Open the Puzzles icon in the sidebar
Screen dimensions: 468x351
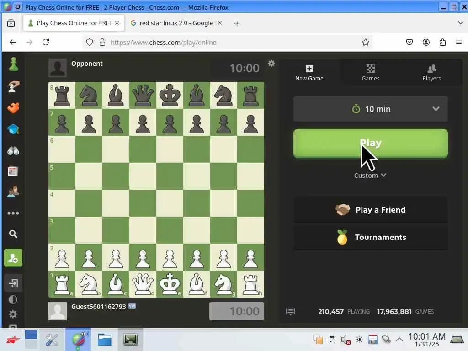[13, 108]
